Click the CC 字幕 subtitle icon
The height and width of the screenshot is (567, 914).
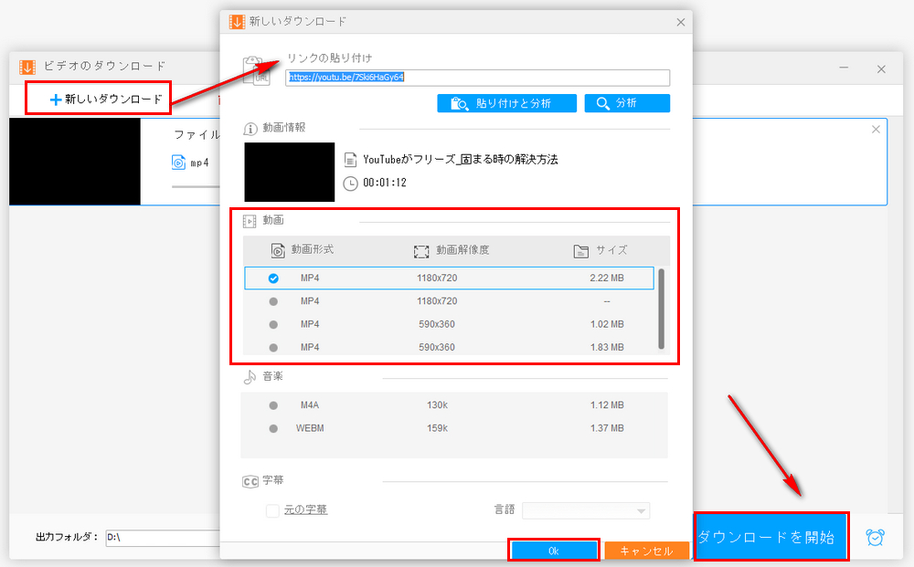coord(250,479)
